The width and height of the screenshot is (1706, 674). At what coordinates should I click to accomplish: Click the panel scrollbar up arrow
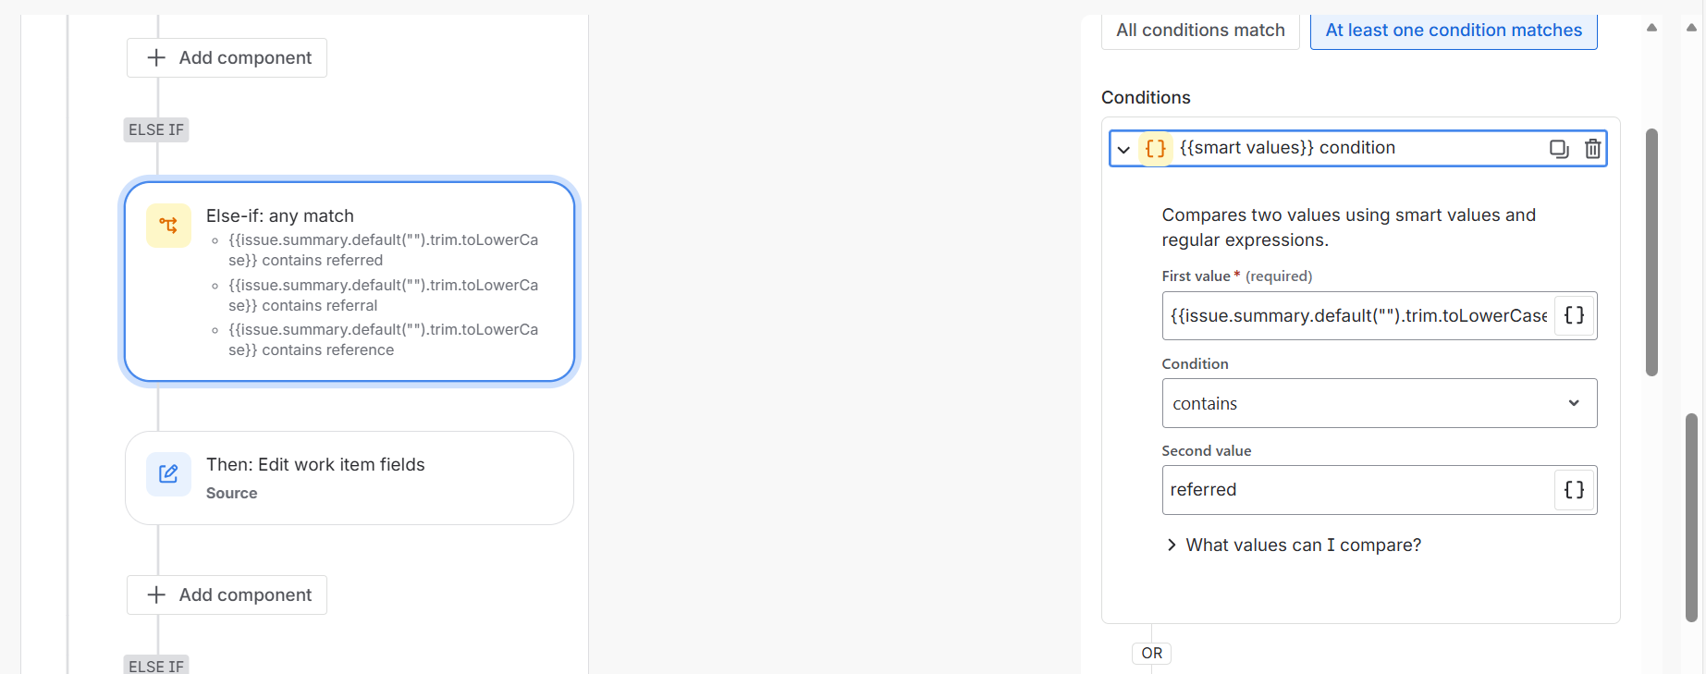coord(1651,28)
